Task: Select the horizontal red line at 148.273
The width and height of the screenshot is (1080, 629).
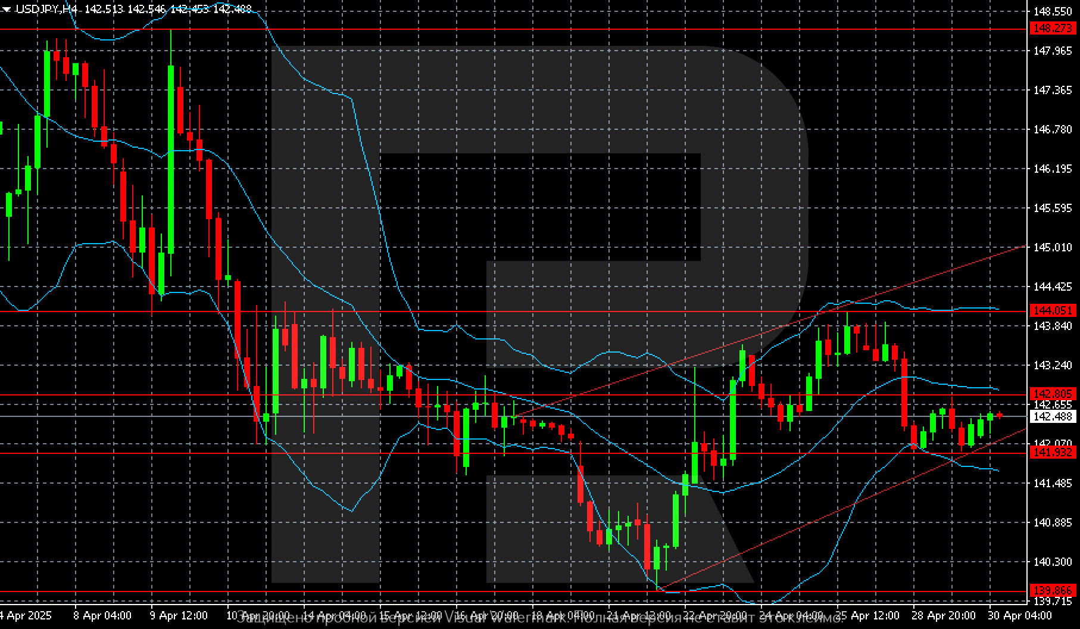Action: coord(514,29)
